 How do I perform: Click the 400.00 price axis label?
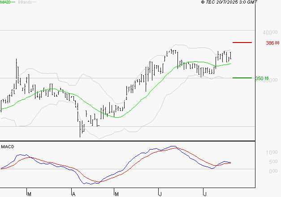(270, 32)
